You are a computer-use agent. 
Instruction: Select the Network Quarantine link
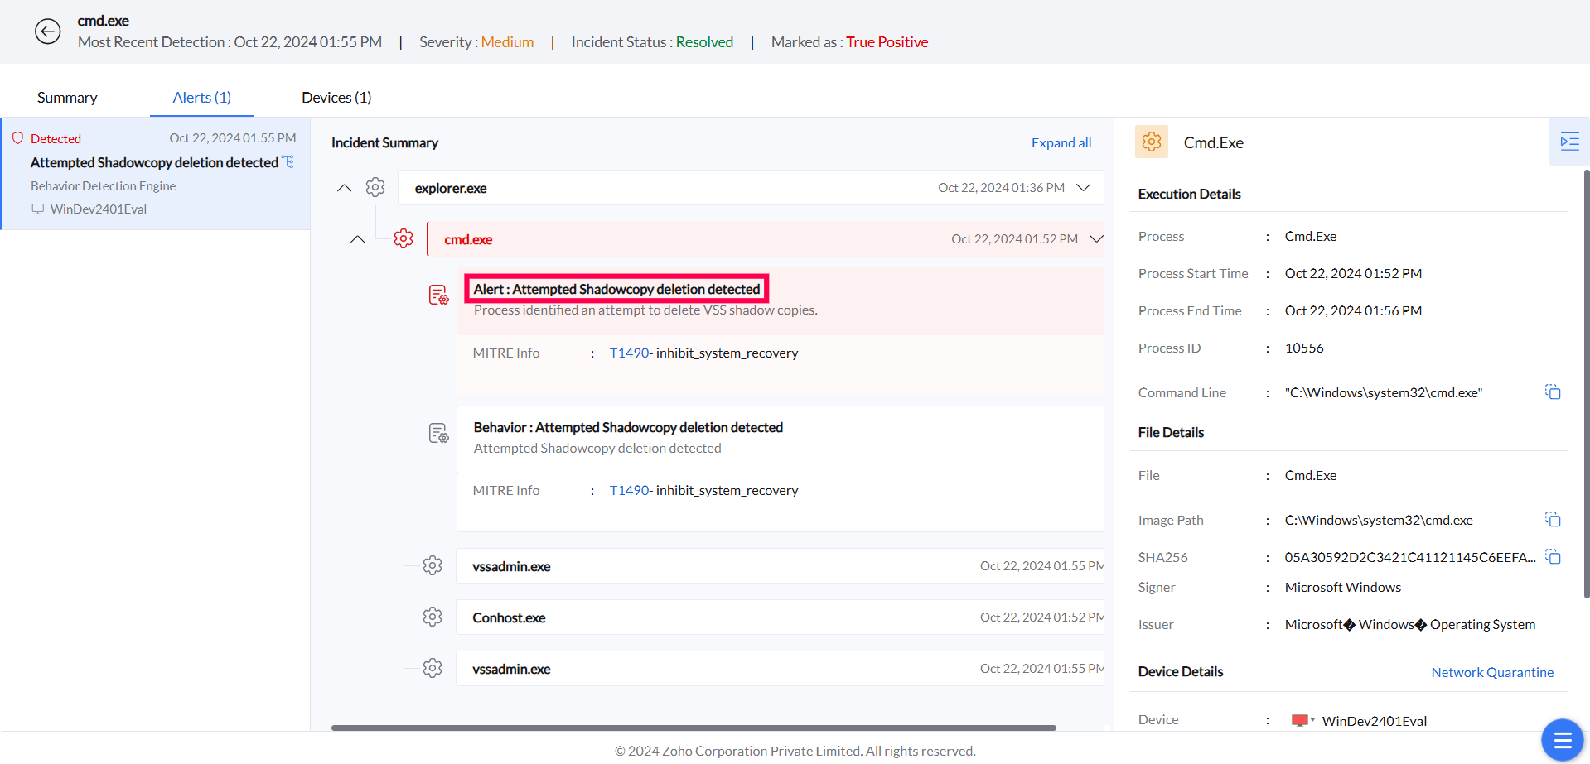pos(1492,671)
